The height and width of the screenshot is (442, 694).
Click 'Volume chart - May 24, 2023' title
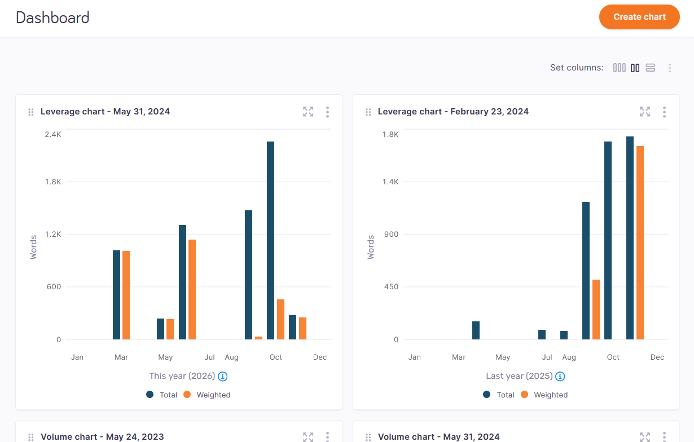tap(102, 437)
